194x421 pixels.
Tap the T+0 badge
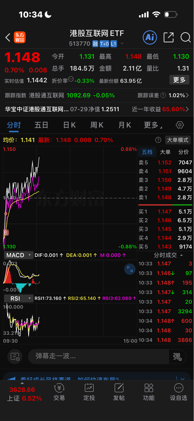(104, 44)
